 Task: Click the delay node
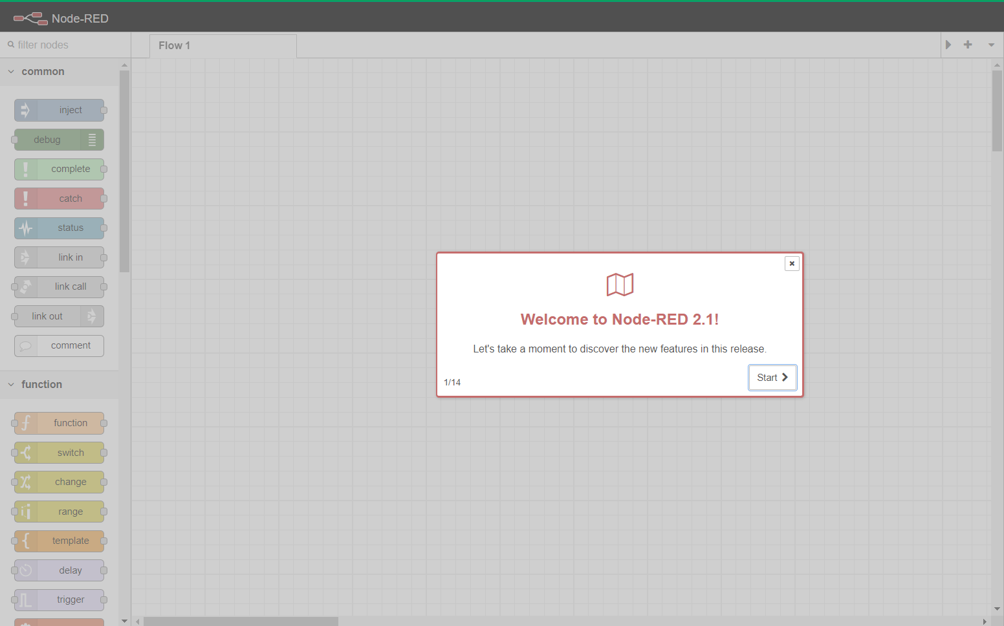pyautogui.click(x=60, y=570)
